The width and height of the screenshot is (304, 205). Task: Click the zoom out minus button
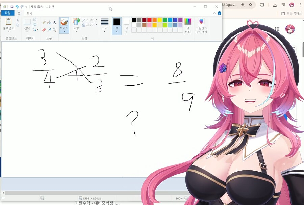coord(186,198)
